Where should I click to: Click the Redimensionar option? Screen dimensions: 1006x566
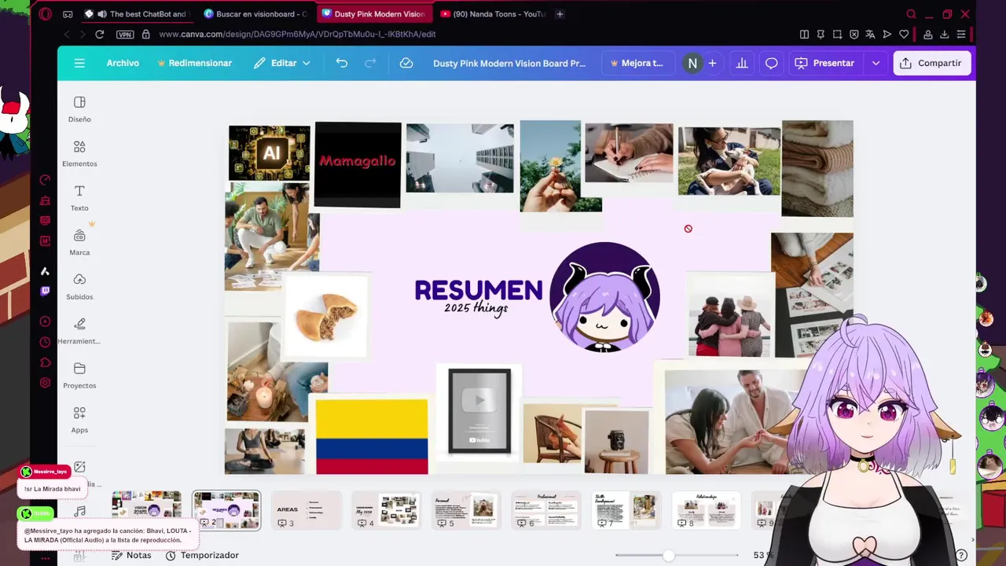click(x=194, y=63)
